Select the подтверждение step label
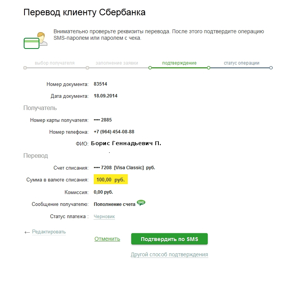 pos(179,63)
